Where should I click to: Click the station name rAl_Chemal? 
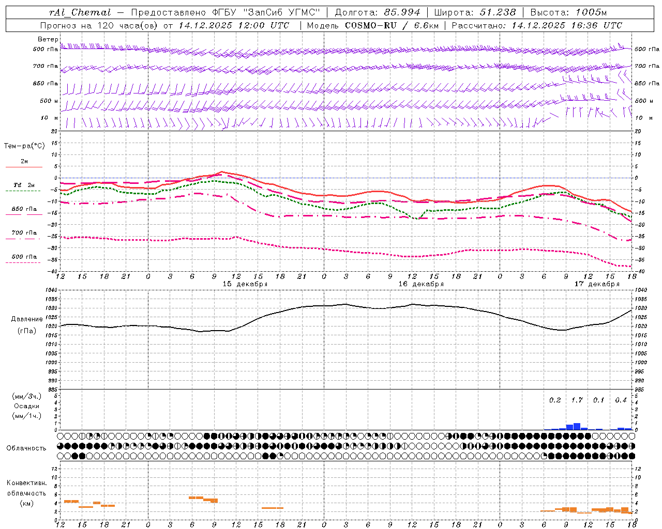click(x=80, y=12)
